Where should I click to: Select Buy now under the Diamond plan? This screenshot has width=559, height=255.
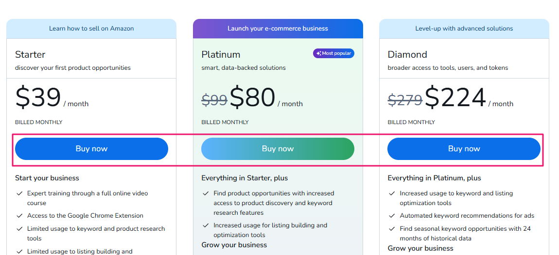click(x=464, y=149)
